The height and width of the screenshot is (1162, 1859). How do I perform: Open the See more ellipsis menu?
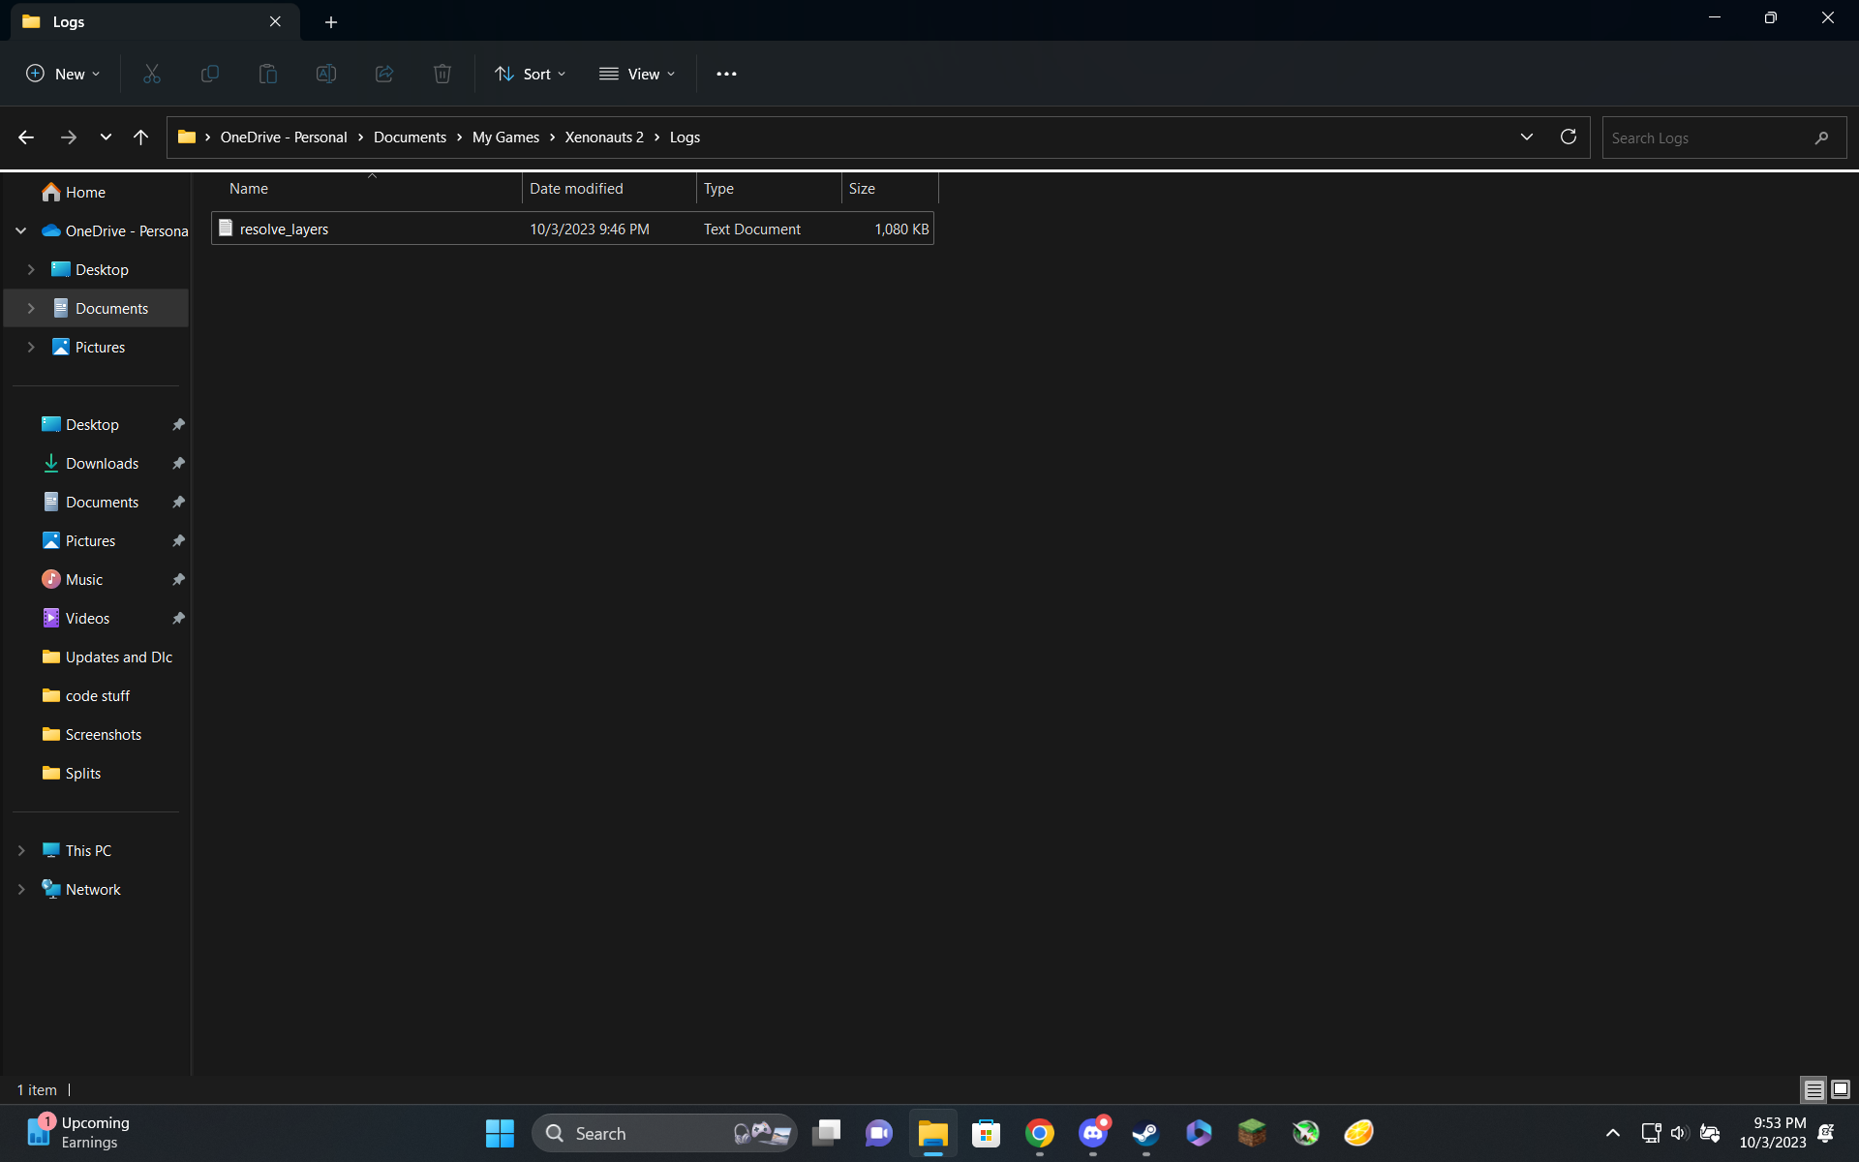(x=726, y=74)
